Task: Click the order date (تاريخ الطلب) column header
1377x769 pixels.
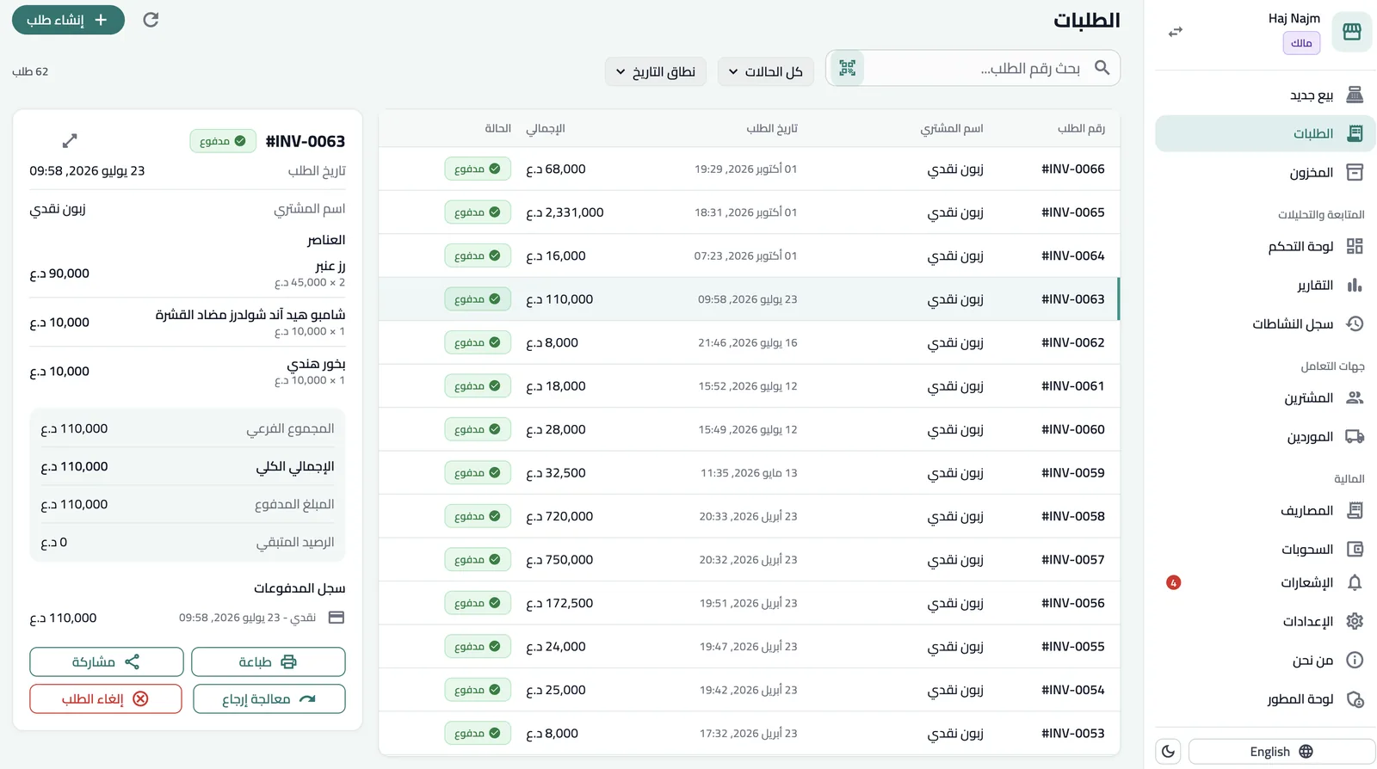Action: [x=772, y=128]
